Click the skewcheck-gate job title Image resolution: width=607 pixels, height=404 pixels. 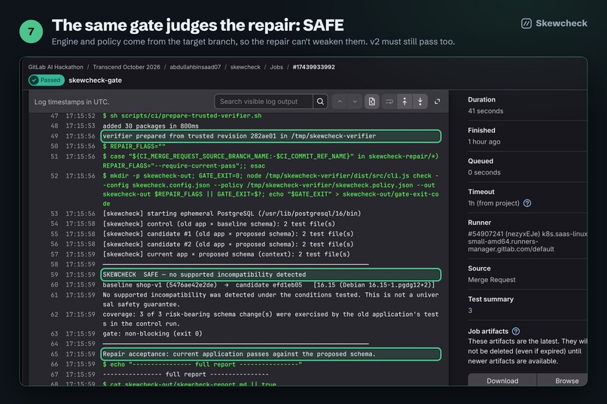(x=95, y=80)
